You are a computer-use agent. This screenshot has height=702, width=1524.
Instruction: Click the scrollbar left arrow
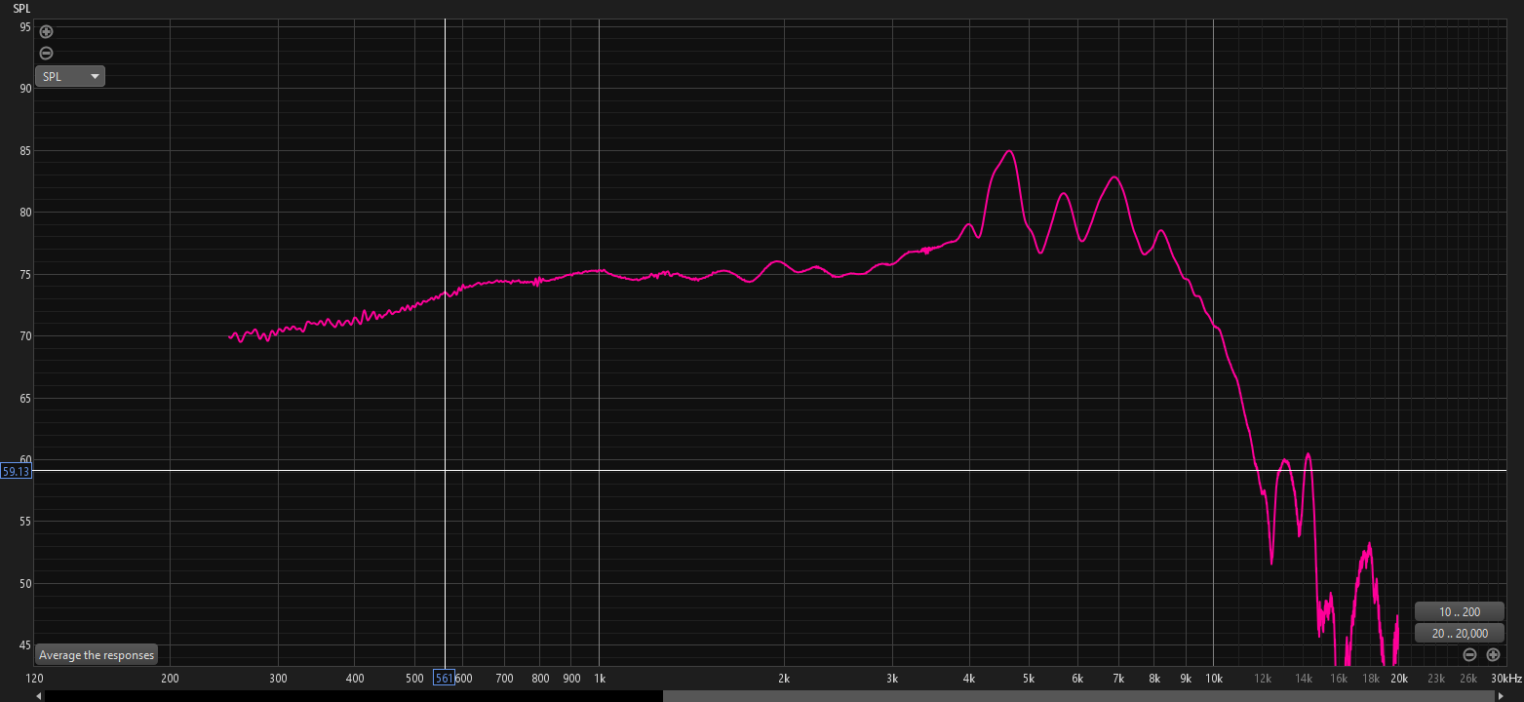(39, 695)
